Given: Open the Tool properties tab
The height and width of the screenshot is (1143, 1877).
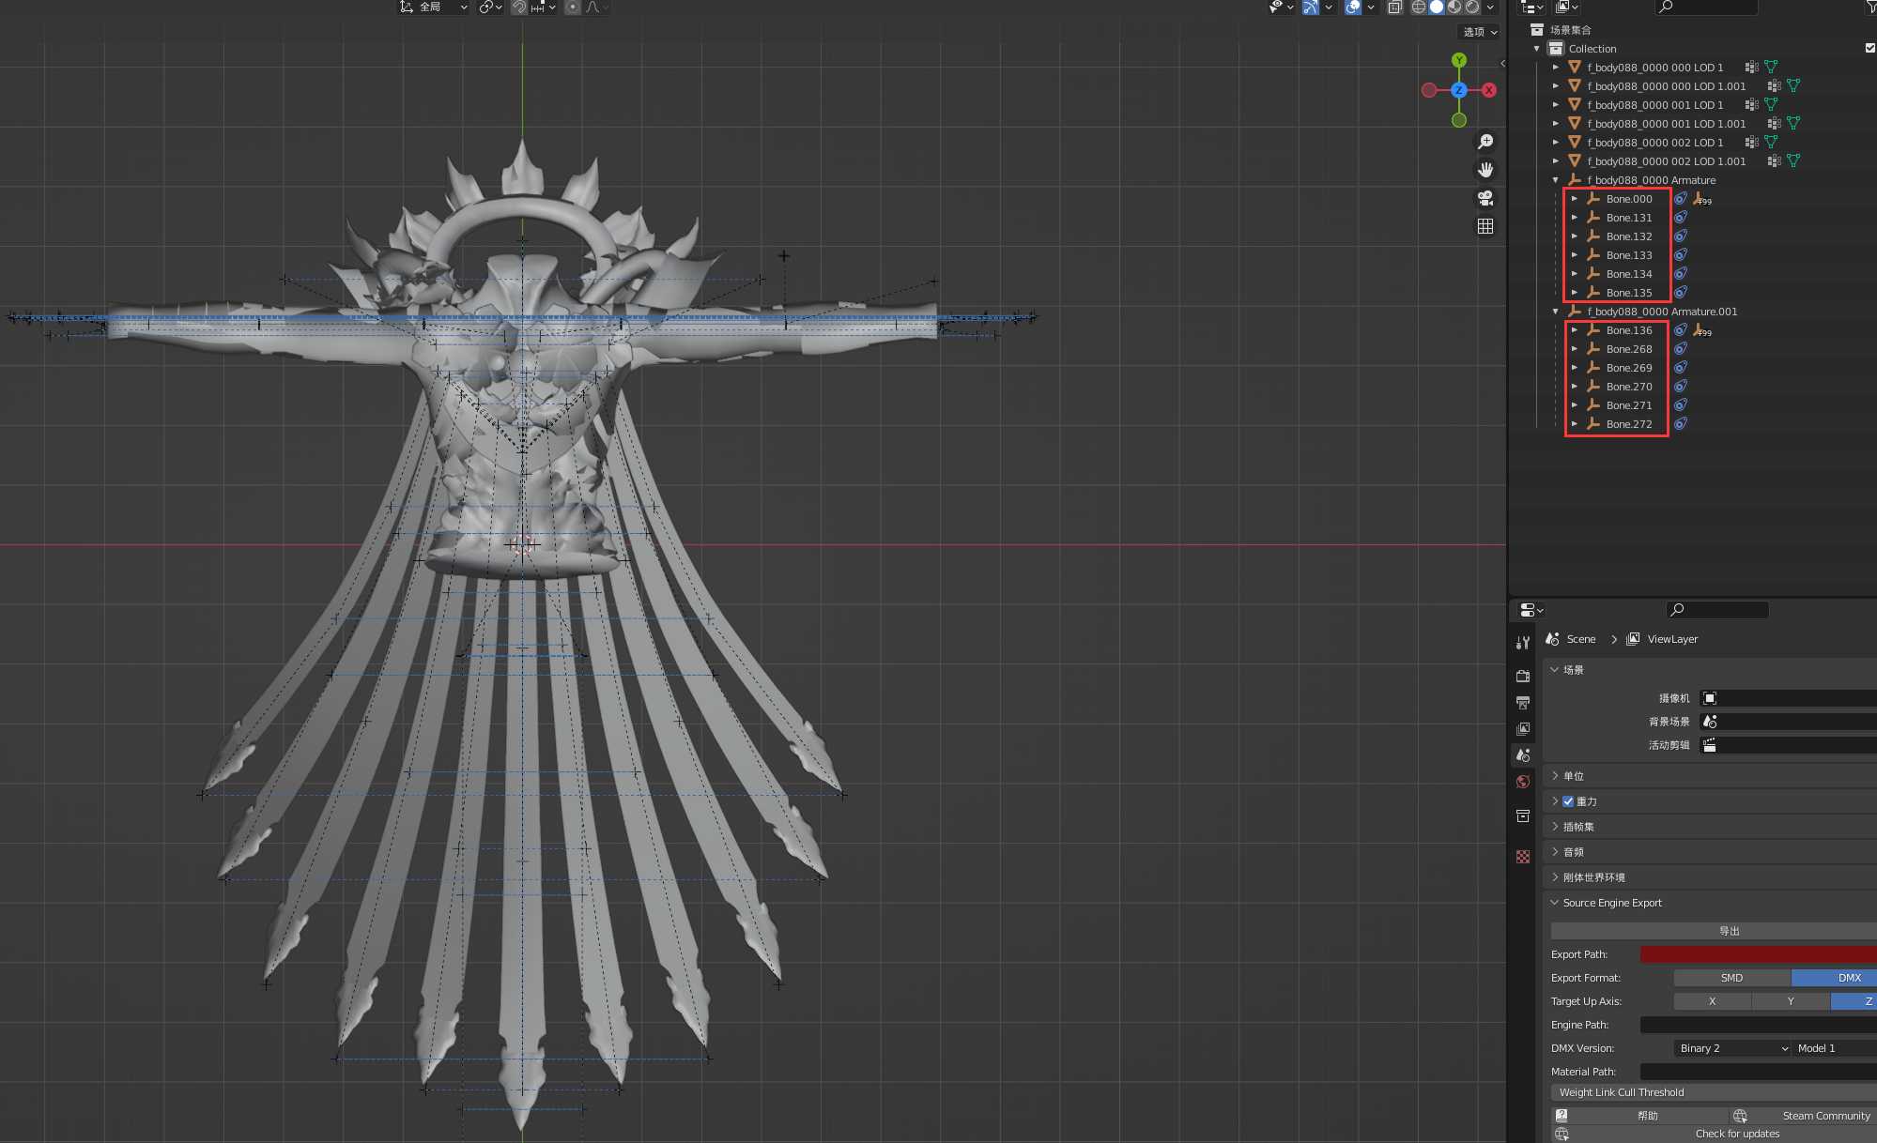Looking at the screenshot, I should 1523,643.
